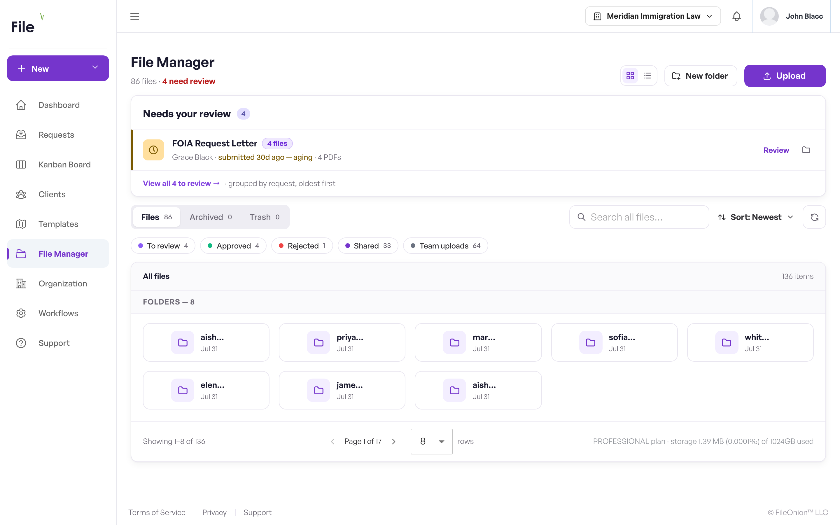
Task: Open Support from the sidebar
Action: (58, 343)
